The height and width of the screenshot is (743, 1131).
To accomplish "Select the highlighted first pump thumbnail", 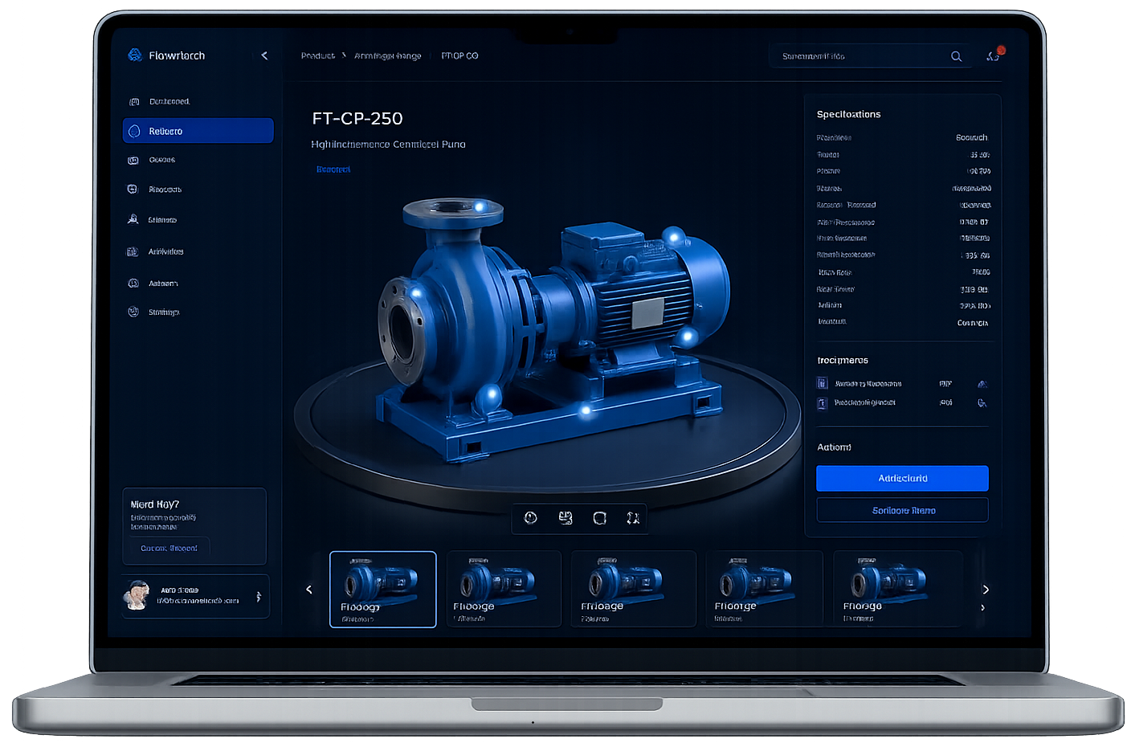I will click(x=383, y=589).
